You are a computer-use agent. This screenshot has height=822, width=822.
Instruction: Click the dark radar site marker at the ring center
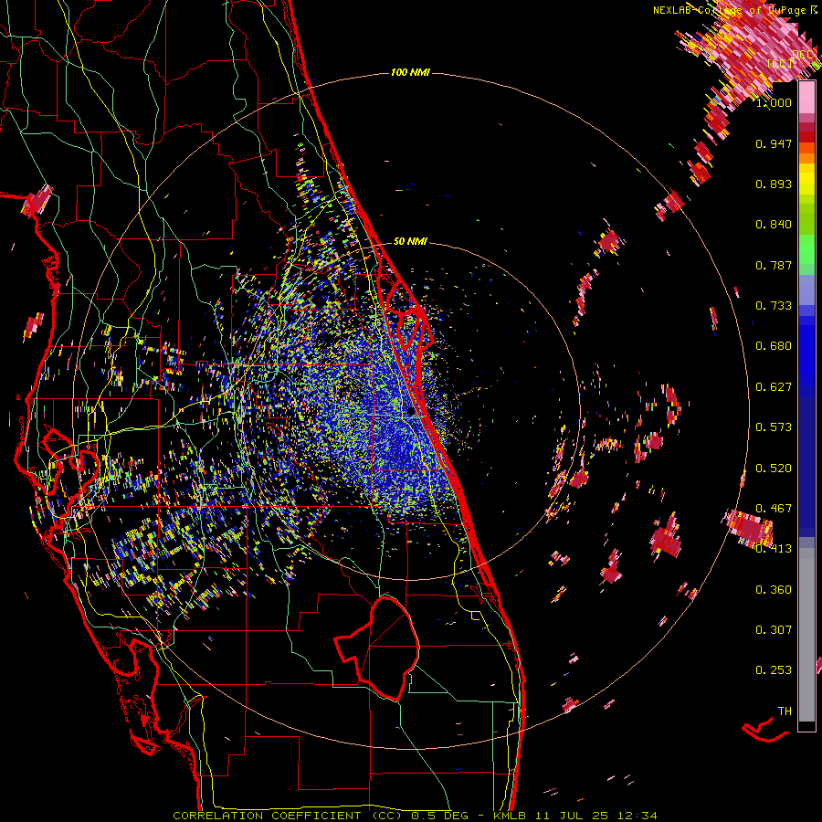412,412
